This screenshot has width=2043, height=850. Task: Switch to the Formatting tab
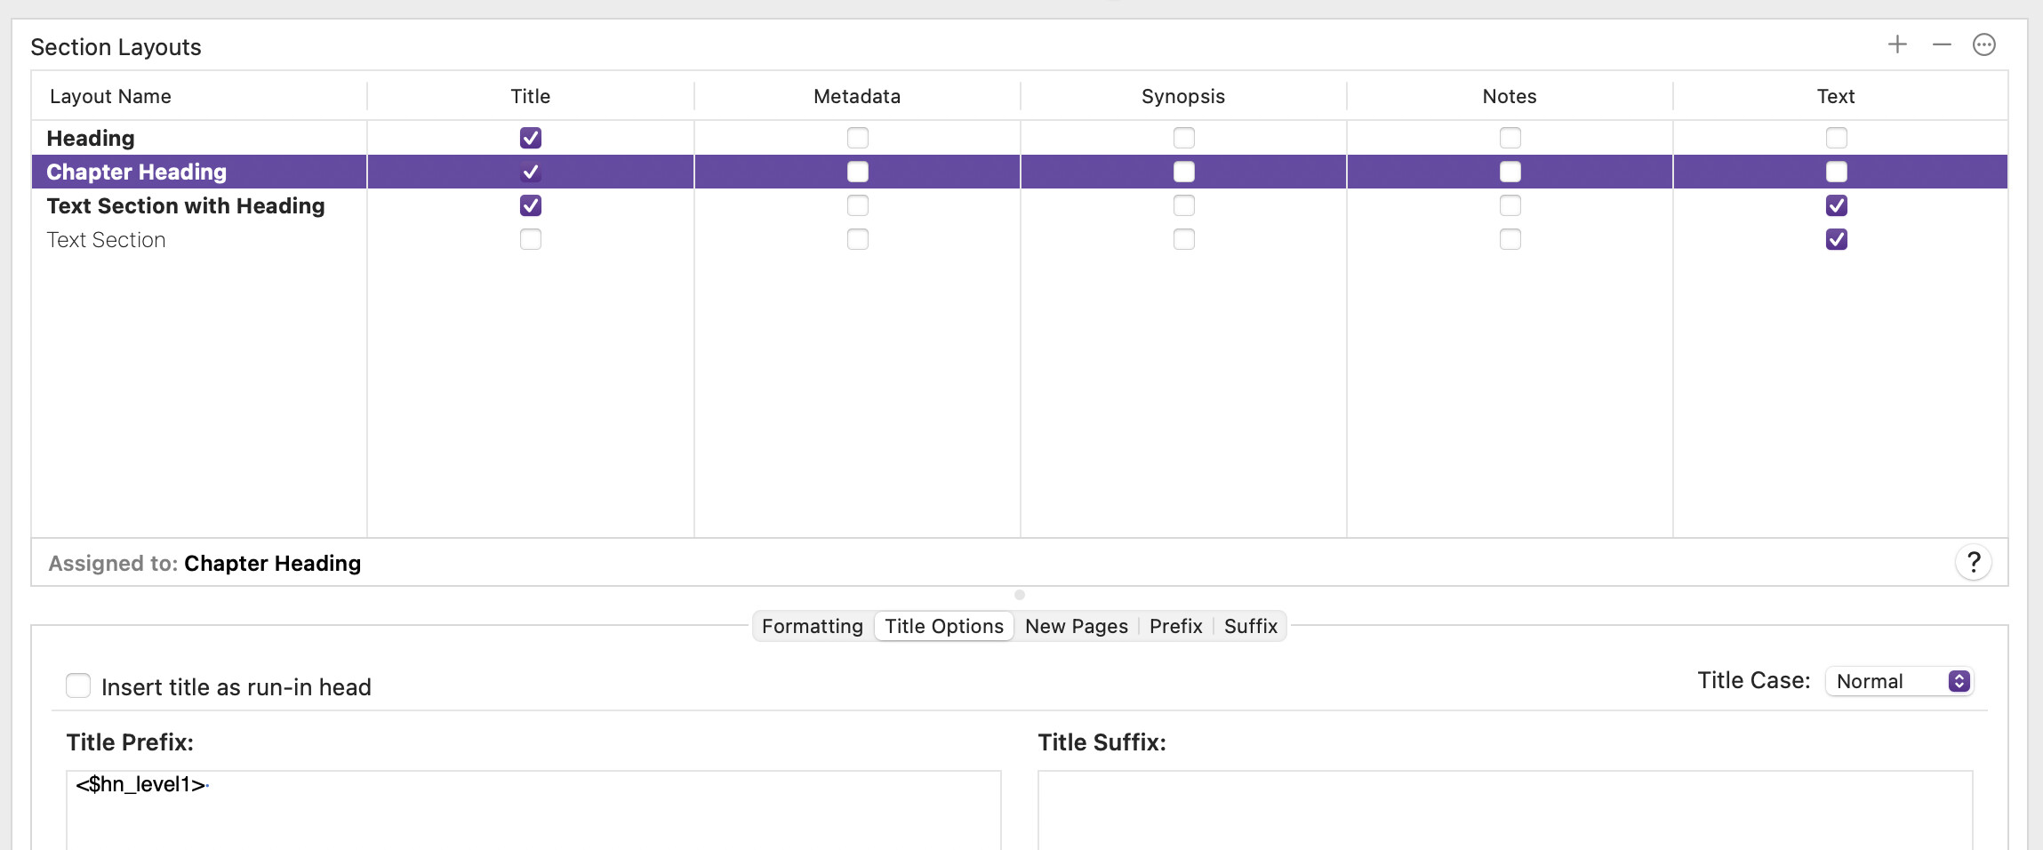812,626
